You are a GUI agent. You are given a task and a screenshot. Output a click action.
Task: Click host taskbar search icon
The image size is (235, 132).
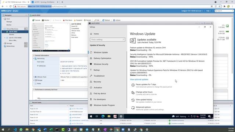click(x=9, y=129)
